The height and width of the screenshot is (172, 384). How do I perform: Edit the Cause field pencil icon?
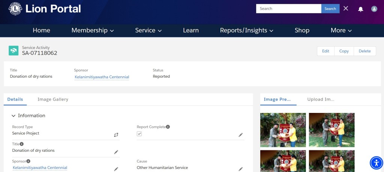pyautogui.click(x=241, y=169)
